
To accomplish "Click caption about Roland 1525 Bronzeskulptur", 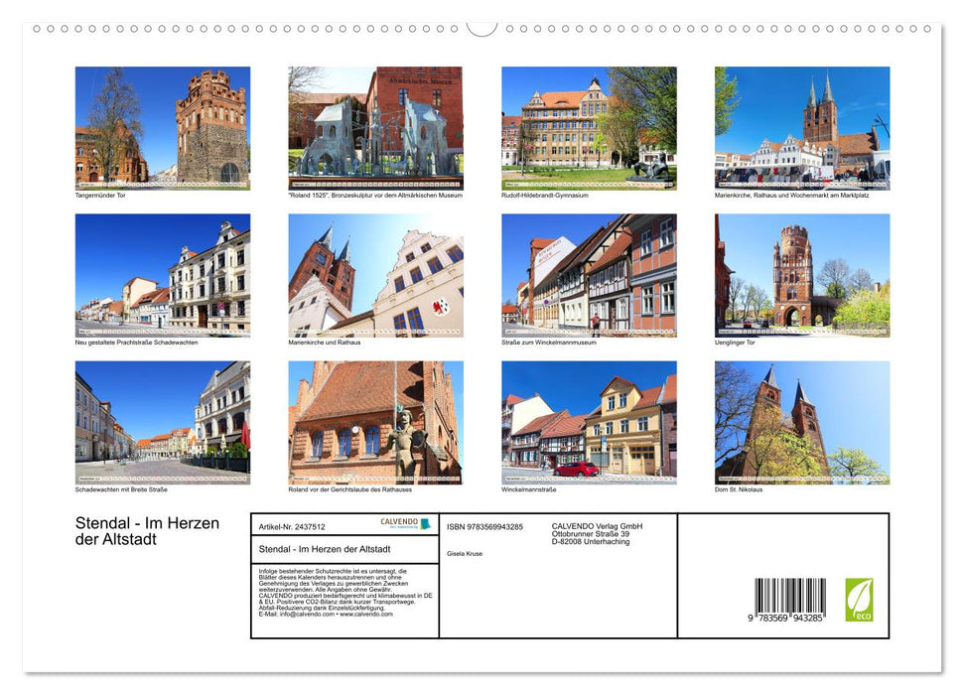I will coord(375,195).
